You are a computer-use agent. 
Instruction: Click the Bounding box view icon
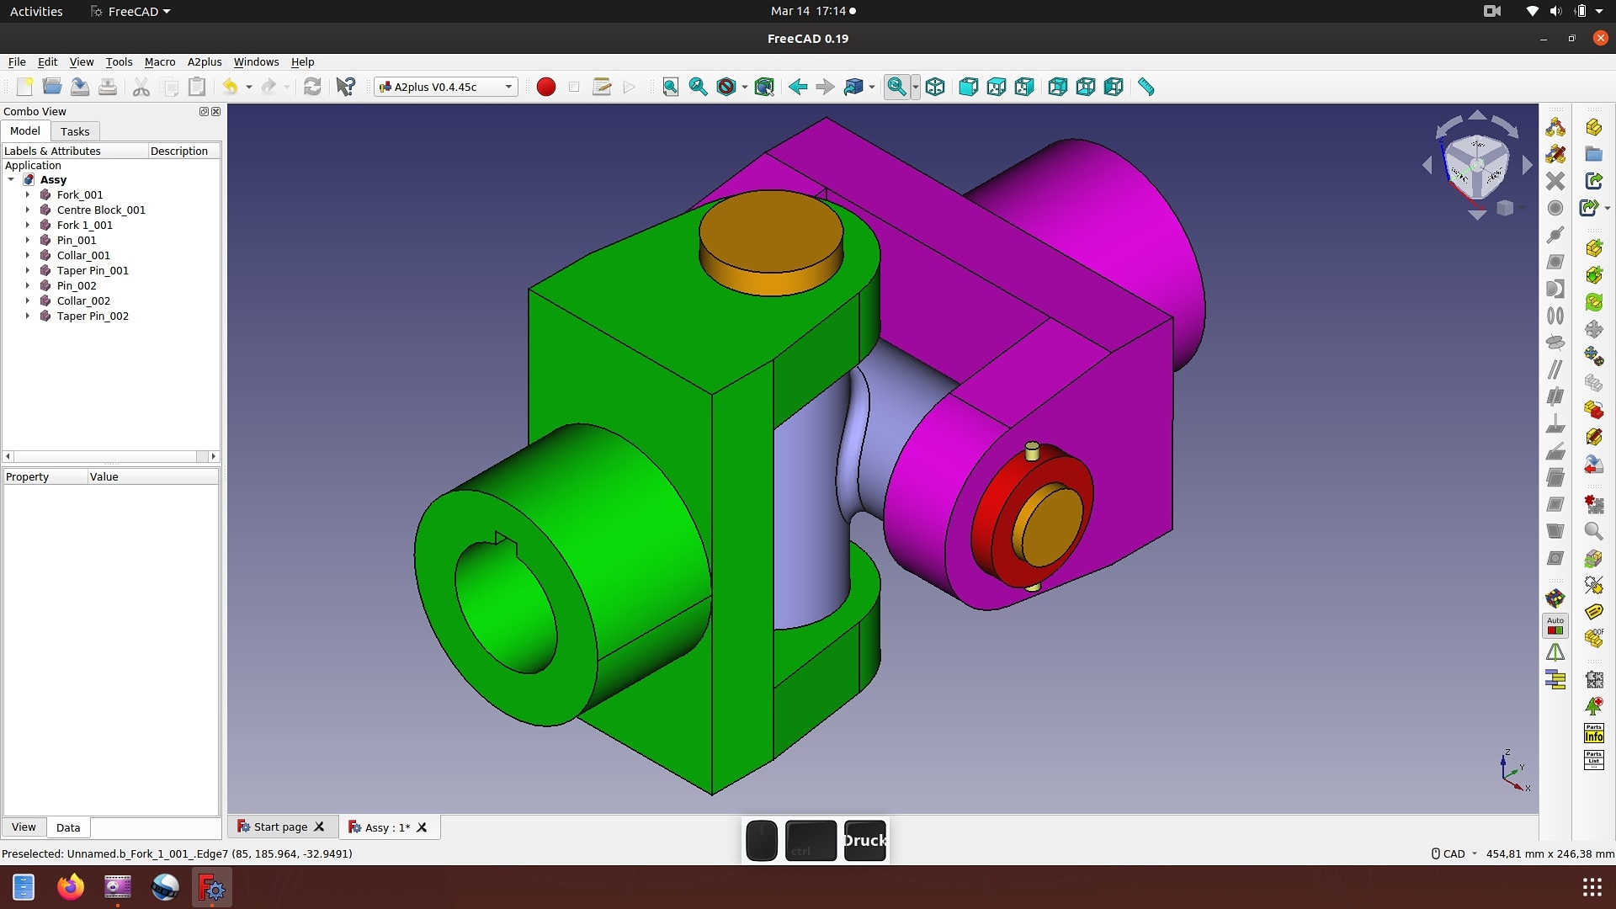[764, 87]
